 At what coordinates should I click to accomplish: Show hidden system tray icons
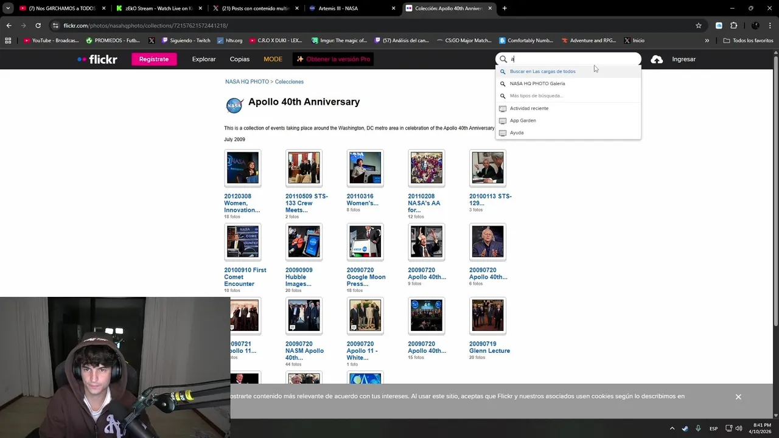click(672, 428)
